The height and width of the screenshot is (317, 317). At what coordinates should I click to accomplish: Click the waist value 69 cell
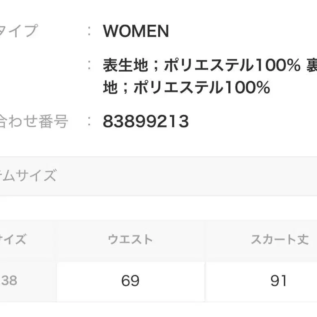tap(130, 280)
